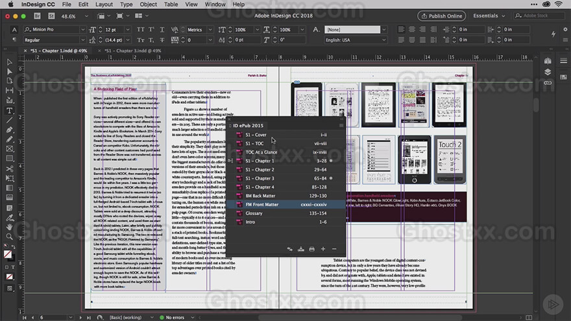Image resolution: width=571 pixels, height=321 pixels.
Task: Select the Gap tool
Action: [10, 90]
